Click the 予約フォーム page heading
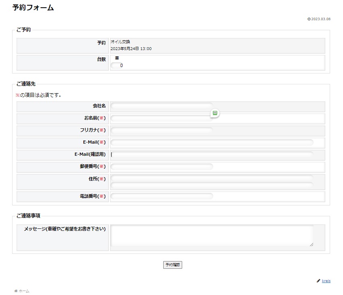 [x=33, y=8]
